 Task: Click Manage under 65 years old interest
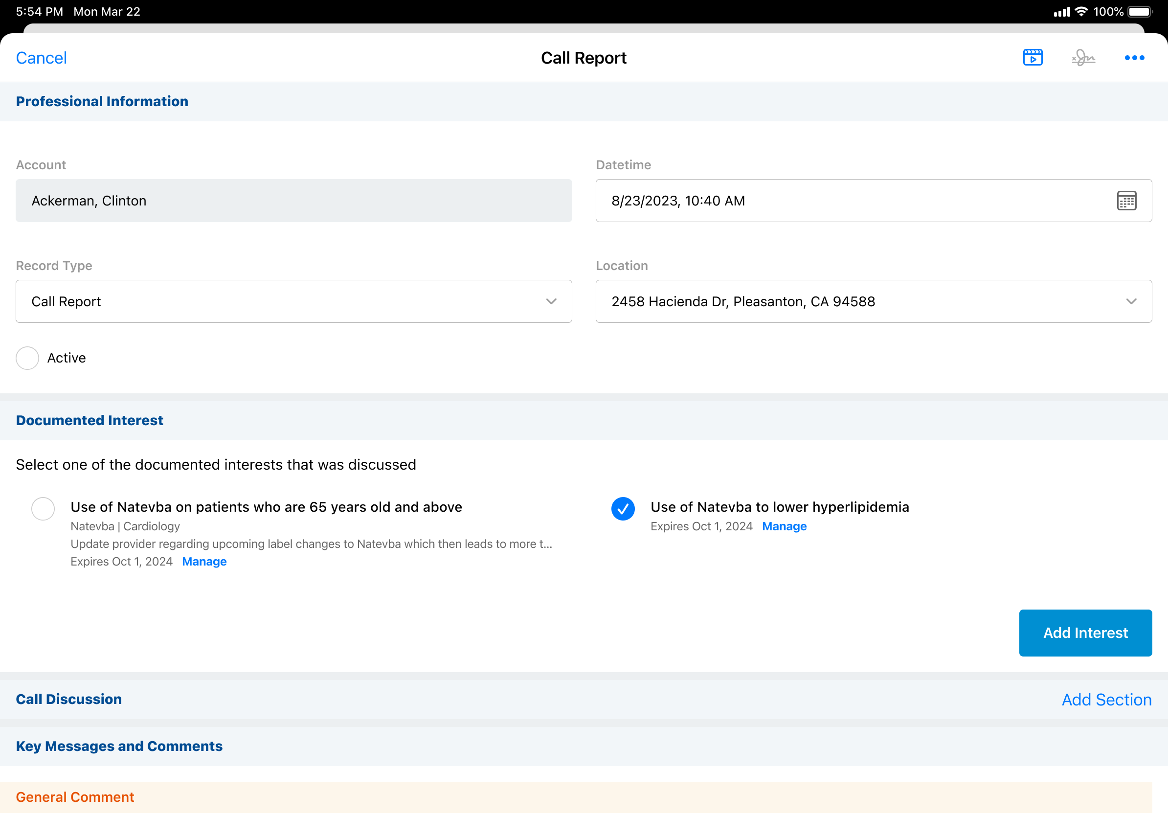(x=204, y=561)
